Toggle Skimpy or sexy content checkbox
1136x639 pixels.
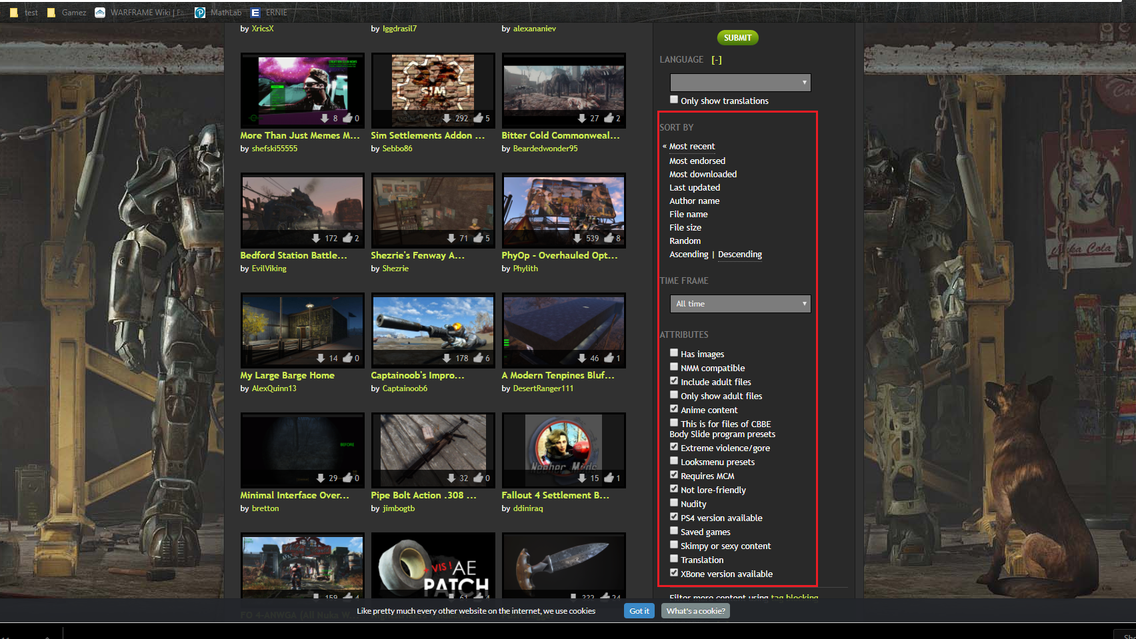[x=674, y=545]
